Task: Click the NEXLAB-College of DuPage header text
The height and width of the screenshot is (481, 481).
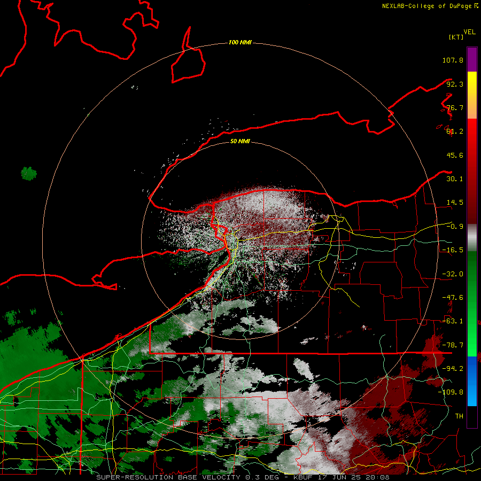Action: pos(426,6)
